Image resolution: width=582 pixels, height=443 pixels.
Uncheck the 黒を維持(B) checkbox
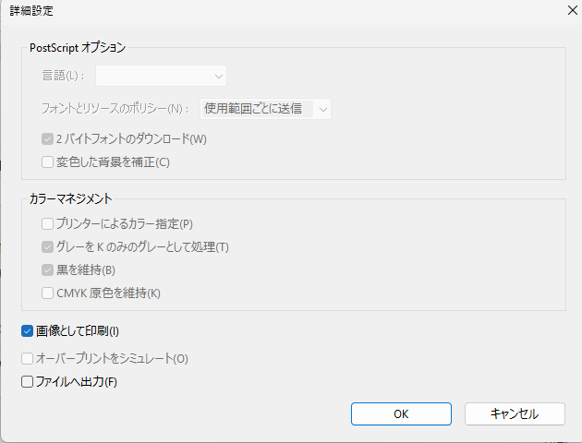click(48, 270)
